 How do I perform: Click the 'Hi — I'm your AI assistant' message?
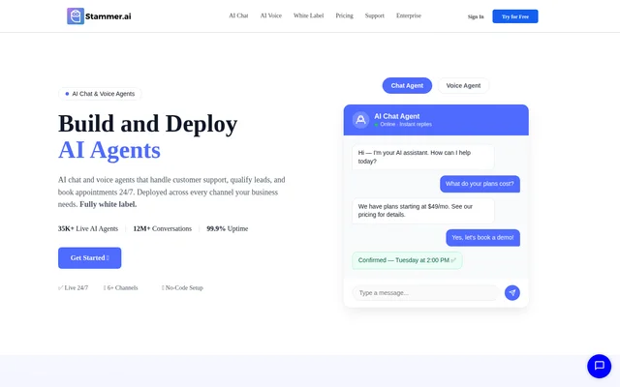pyautogui.click(x=423, y=157)
